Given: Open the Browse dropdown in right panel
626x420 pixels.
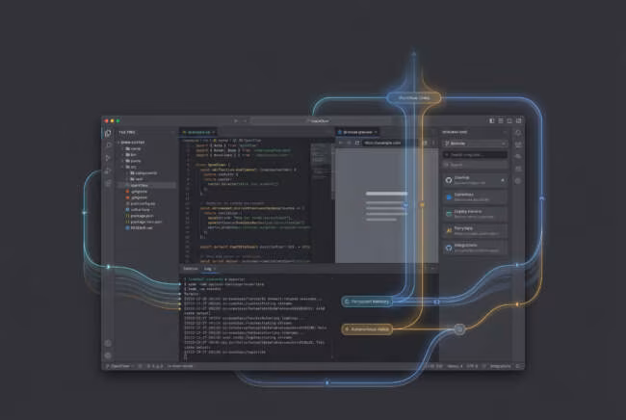Looking at the screenshot, I should click(x=475, y=144).
